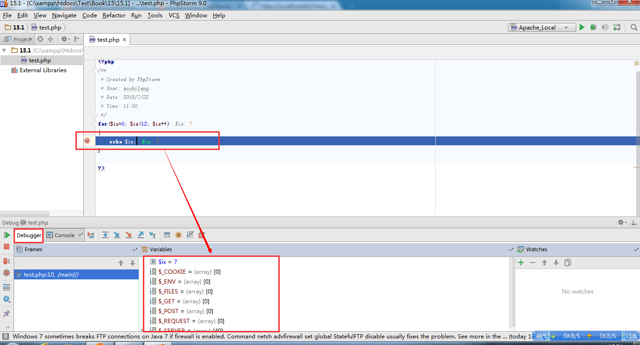Open the Navigate menu
This screenshot has width=640, height=345.
pyautogui.click(x=64, y=15)
